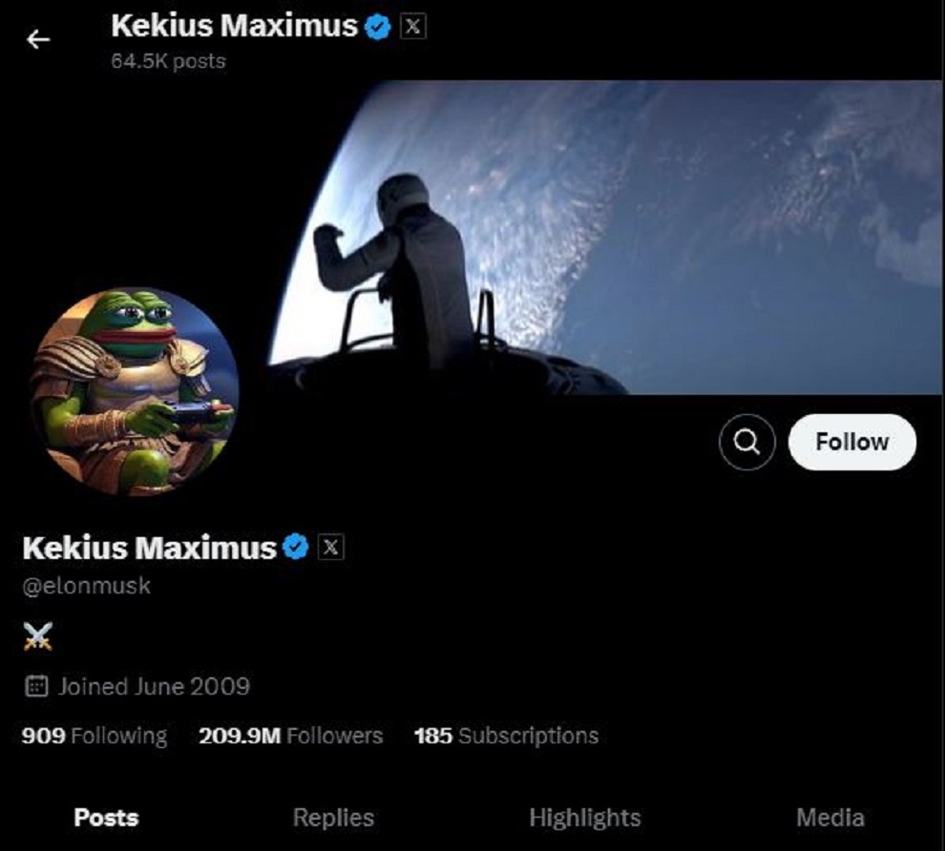Image resolution: width=945 pixels, height=851 pixels.
Task: Switch to the Highlights tab
Action: [584, 818]
